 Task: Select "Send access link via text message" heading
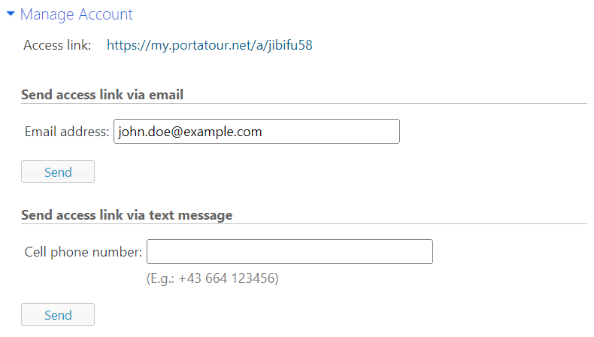[x=126, y=215]
